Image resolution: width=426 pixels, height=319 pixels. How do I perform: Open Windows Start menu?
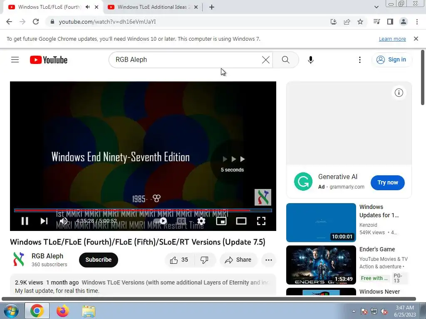(x=11, y=311)
